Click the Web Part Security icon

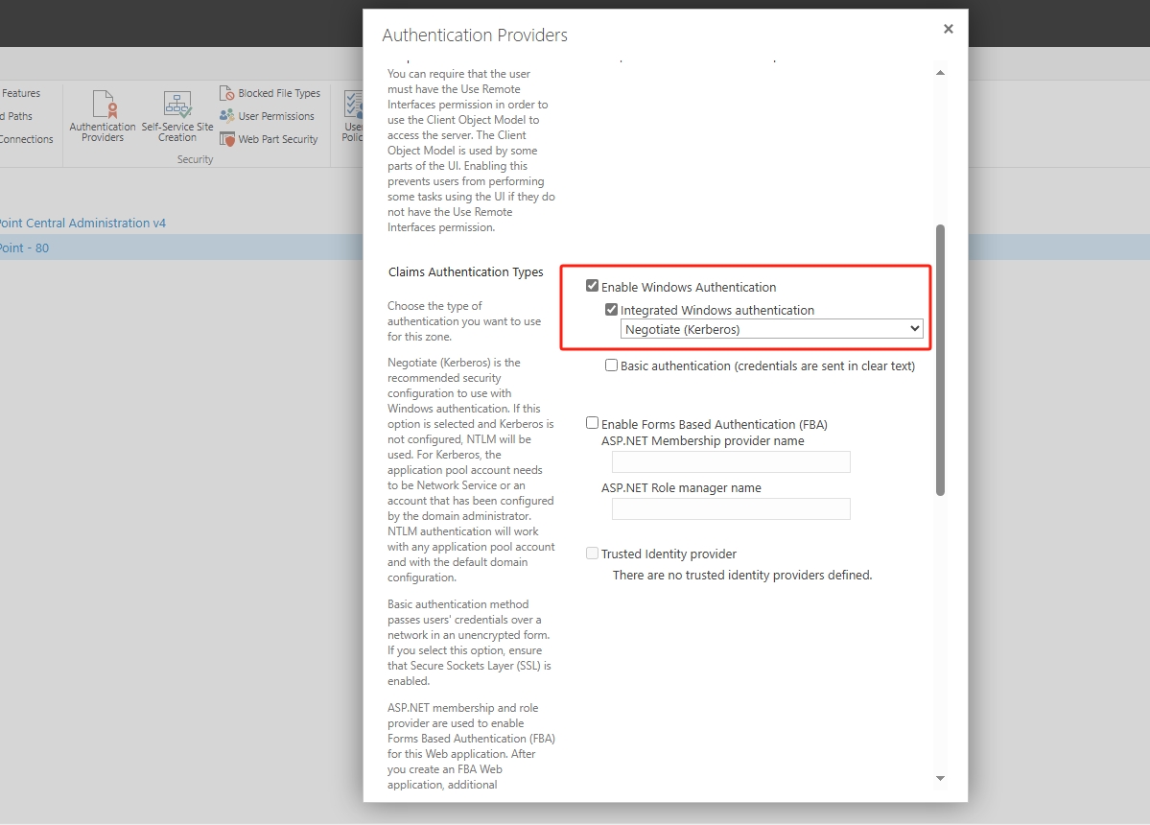(x=226, y=138)
